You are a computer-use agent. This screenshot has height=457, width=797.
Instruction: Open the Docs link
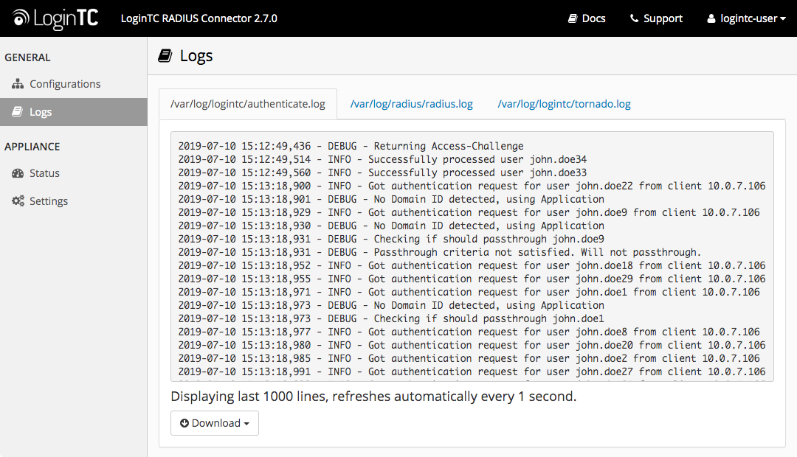[x=587, y=18]
